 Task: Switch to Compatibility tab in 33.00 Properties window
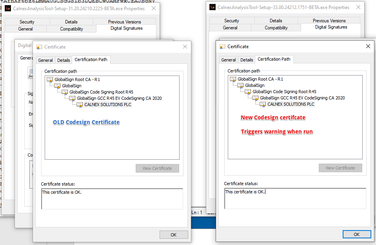click(276, 28)
